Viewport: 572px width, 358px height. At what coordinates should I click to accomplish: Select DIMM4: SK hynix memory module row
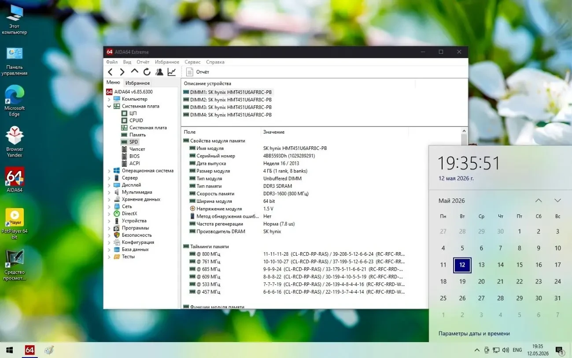click(227, 115)
